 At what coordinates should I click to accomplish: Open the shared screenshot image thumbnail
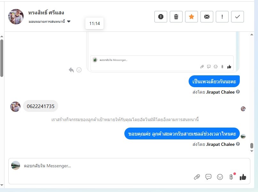[163, 52]
